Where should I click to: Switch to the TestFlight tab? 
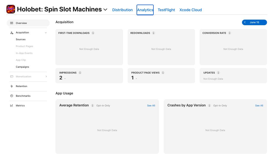[166, 10]
